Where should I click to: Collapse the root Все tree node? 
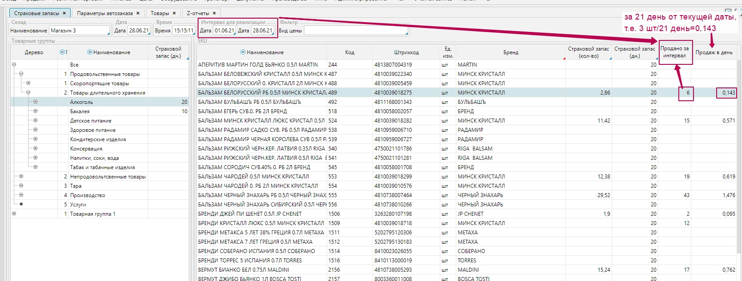[14, 65]
